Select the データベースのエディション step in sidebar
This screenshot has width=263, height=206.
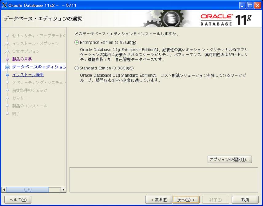39,67
